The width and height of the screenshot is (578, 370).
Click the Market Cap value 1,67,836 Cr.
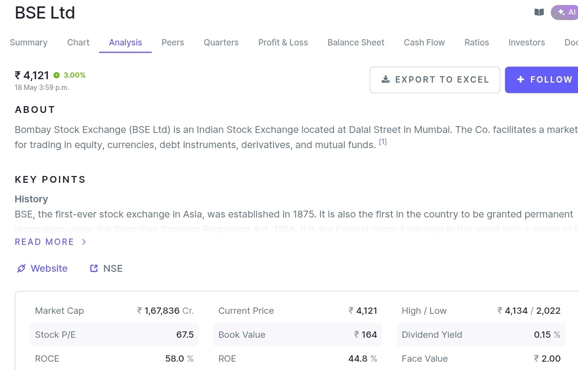pos(165,311)
